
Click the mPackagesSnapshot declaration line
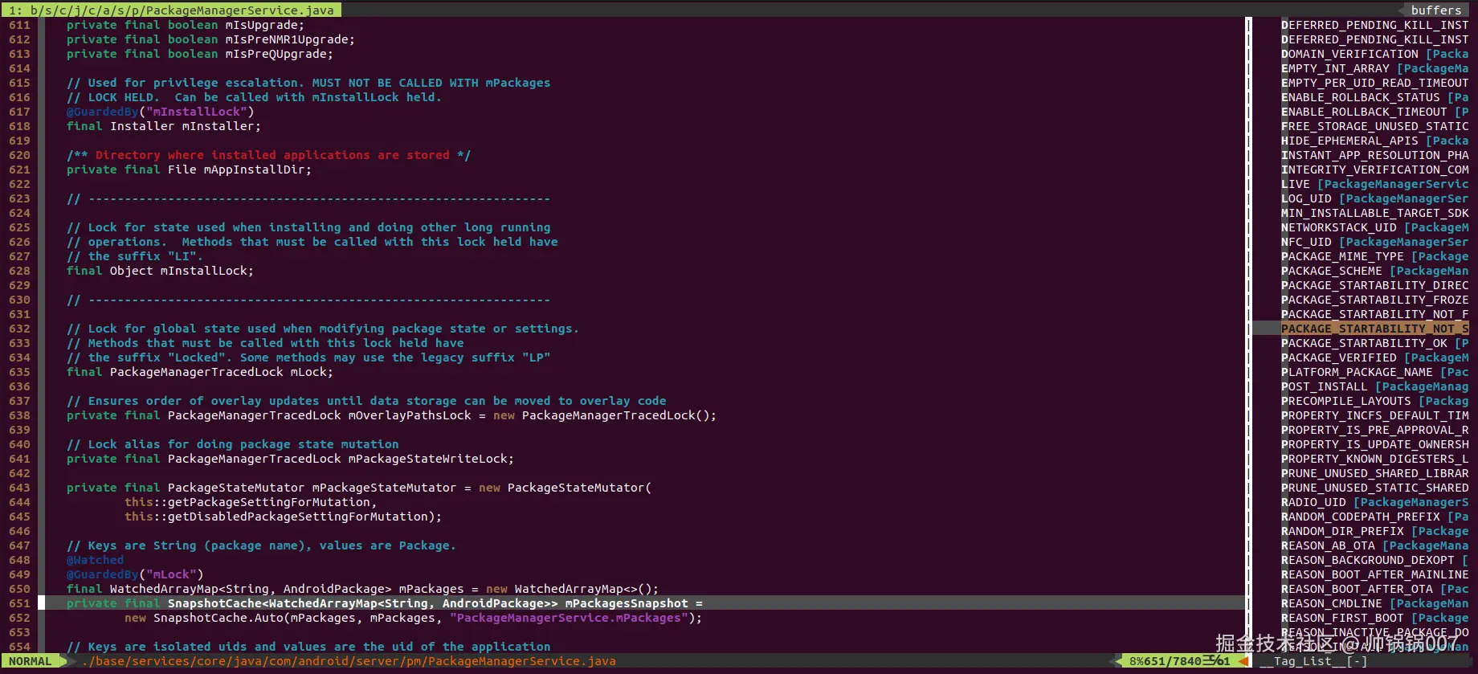pyautogui.click(x=385, y=603)
